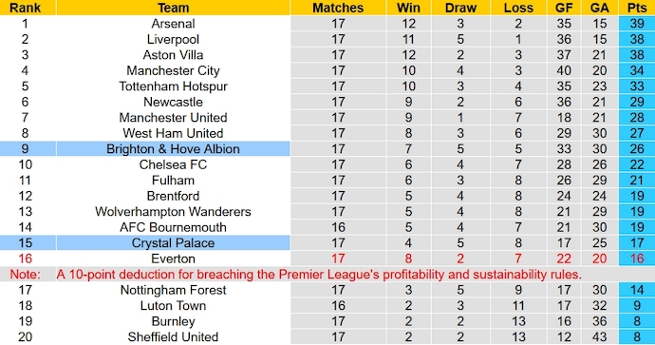Click the Sheffield United team name
Screen dimensions: 655x345
click(173, 337)
